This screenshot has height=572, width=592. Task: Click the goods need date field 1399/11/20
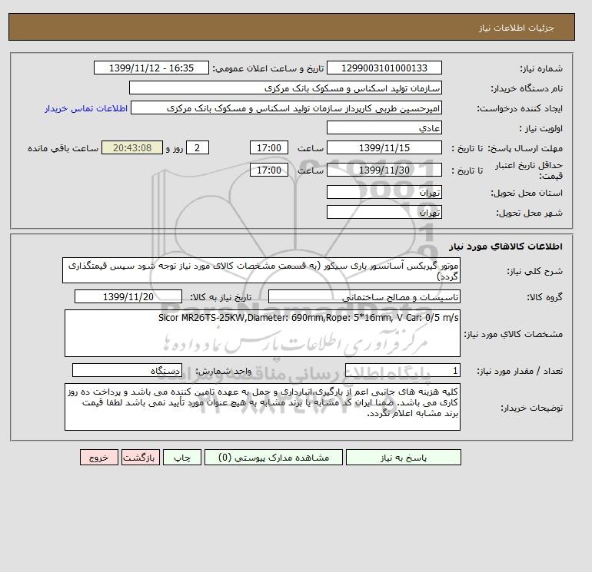(128, 296)
